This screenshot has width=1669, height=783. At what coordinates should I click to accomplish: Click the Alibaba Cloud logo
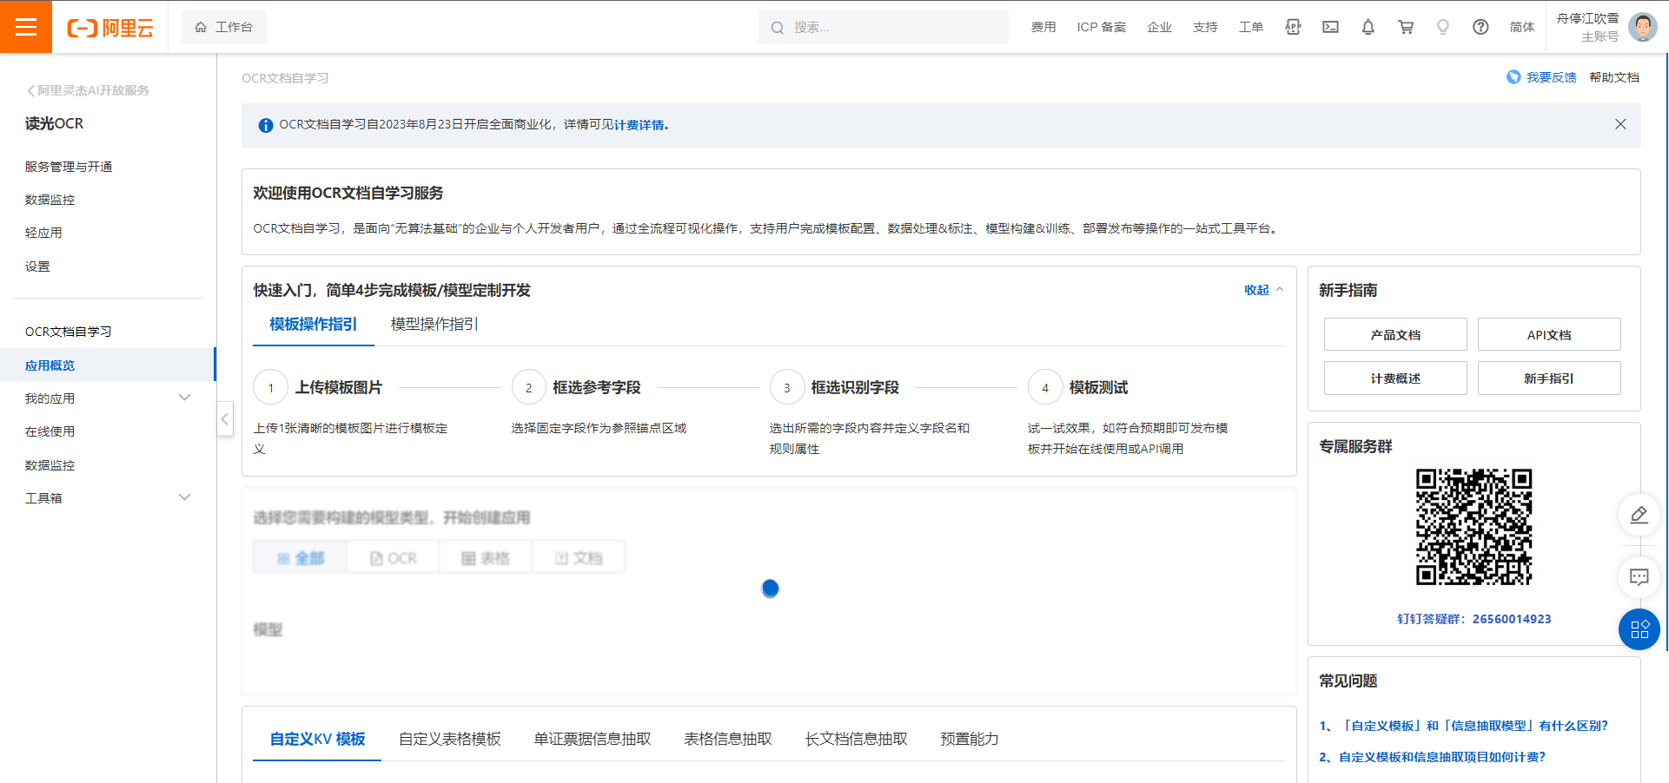(x=110, y=28)
